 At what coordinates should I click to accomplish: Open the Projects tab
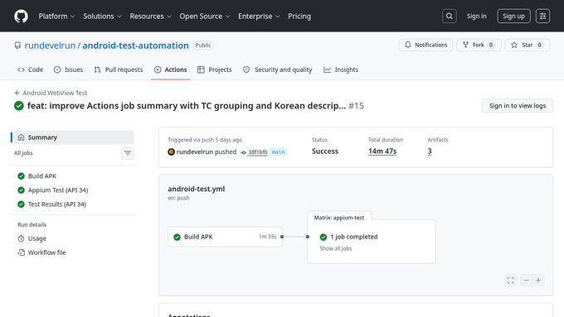pos(215,70)
